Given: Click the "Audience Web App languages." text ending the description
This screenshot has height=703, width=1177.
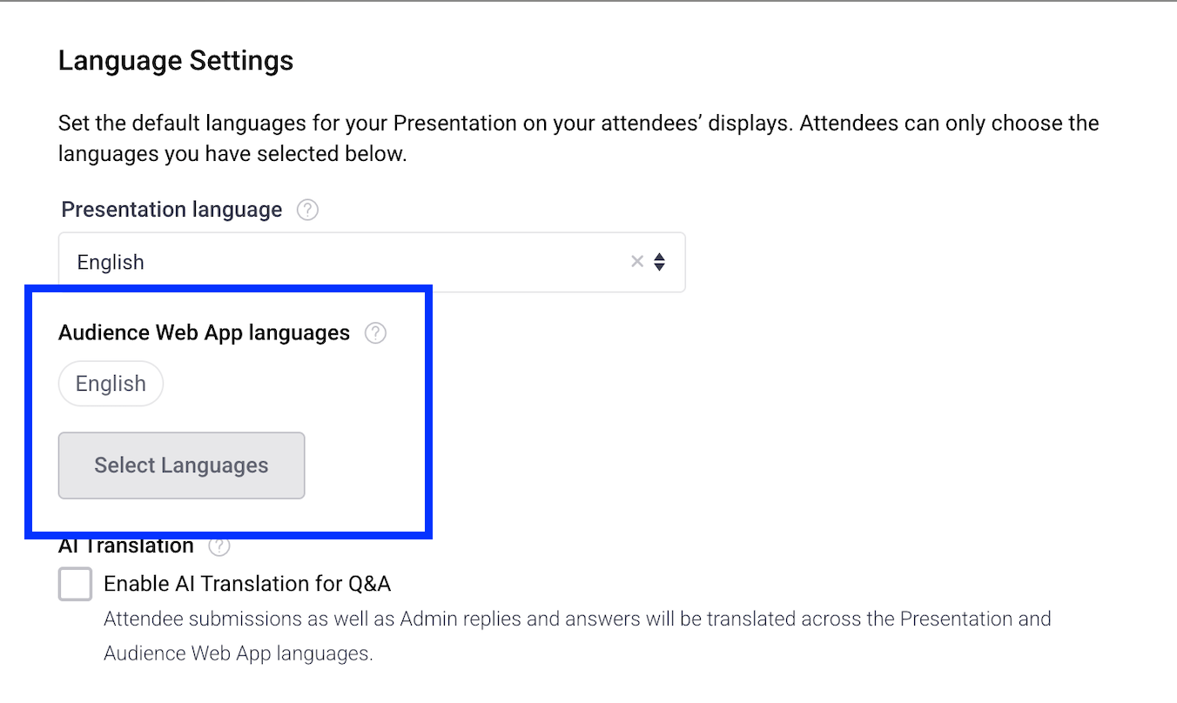Looking at the screenshot, I should click(238, 653).
